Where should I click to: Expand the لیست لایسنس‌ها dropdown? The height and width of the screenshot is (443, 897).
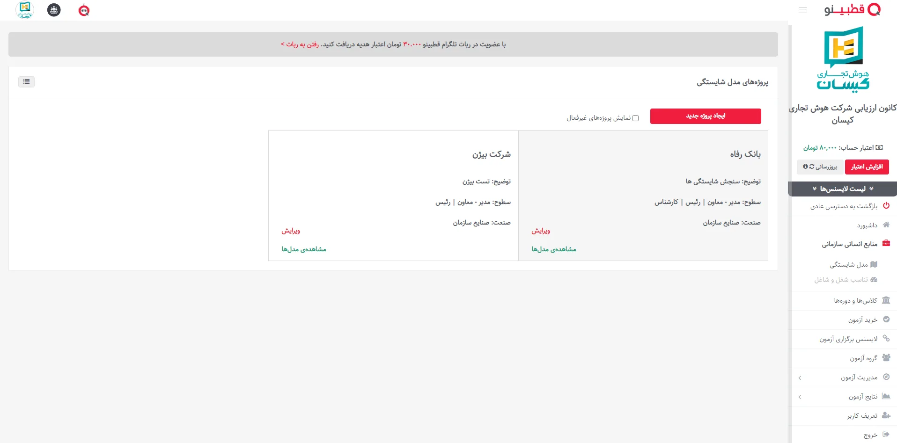coord(842,189)
